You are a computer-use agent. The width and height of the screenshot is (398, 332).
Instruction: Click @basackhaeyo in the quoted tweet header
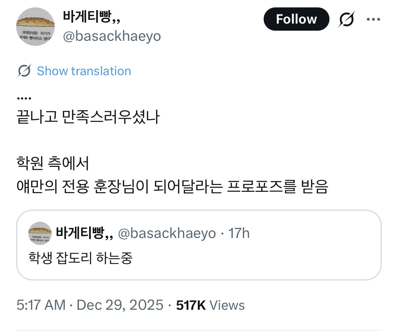tap(168, 233)
